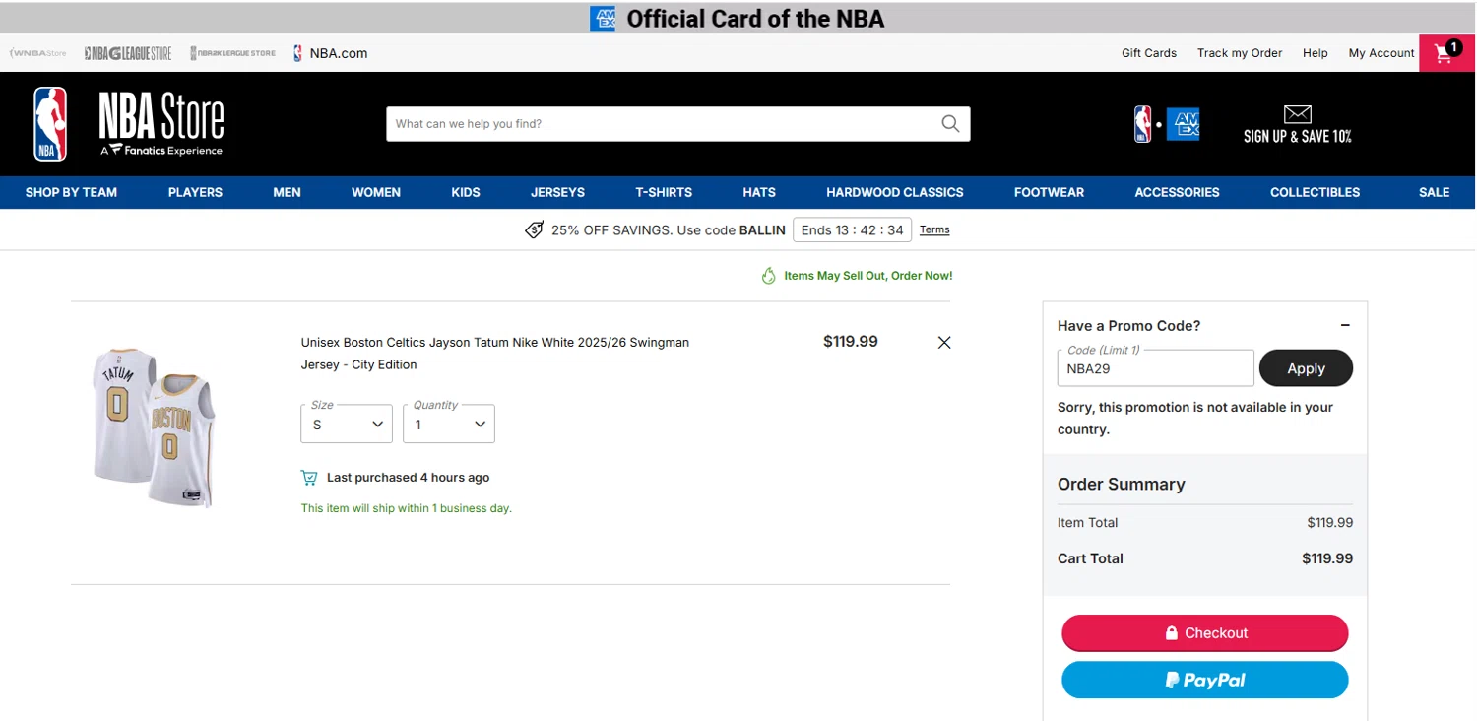Open the Footwear menu

pos(1049,192)
